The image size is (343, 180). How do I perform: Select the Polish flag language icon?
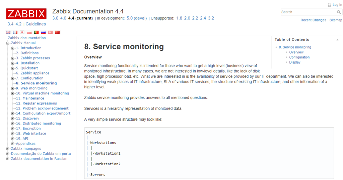click(x=29, y=32)
